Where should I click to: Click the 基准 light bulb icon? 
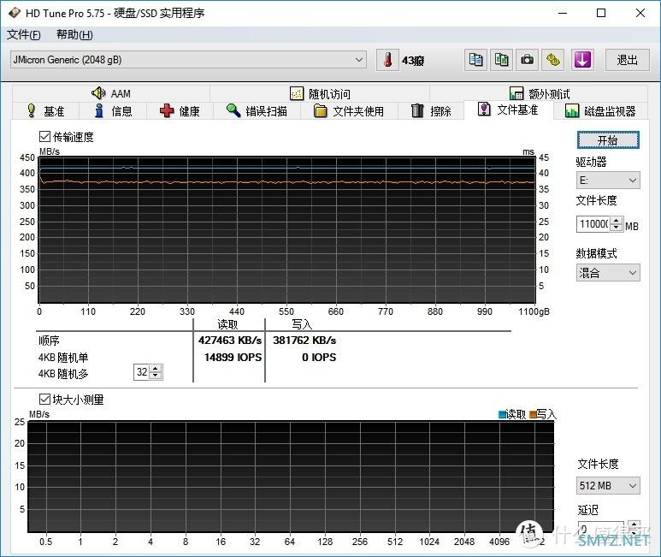[31, 110]
